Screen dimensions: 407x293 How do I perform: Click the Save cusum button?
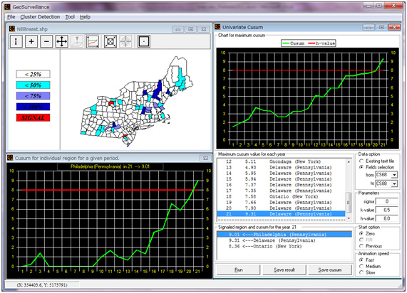click(330, 270)
